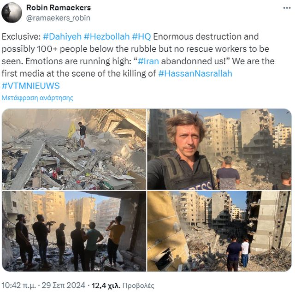Click the Μετάφραση ανάρτησης translate link
The height and width of the screenshot is (292, 295).
[x=37, y=98]
